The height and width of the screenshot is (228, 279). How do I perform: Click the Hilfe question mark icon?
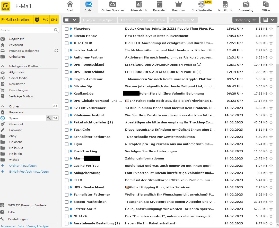(x=2, y=212)
